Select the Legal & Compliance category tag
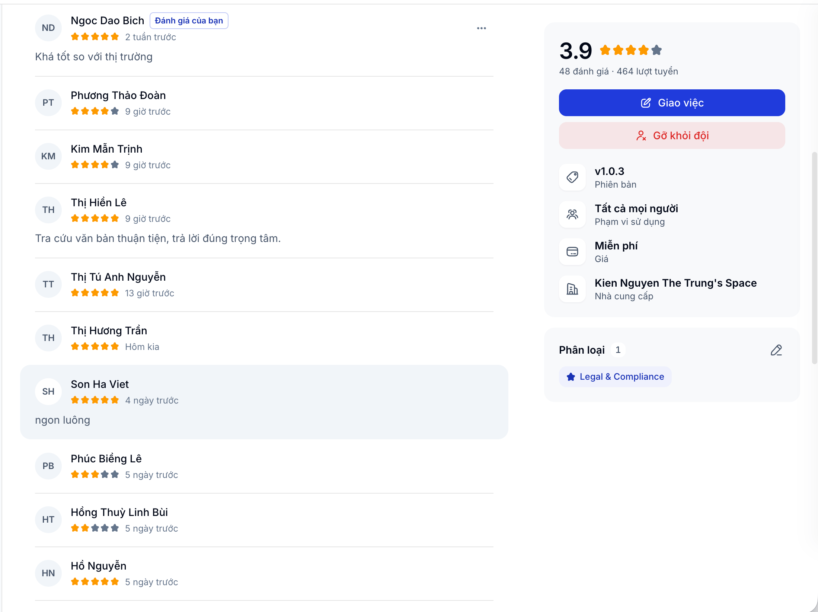 coord(615,377)
